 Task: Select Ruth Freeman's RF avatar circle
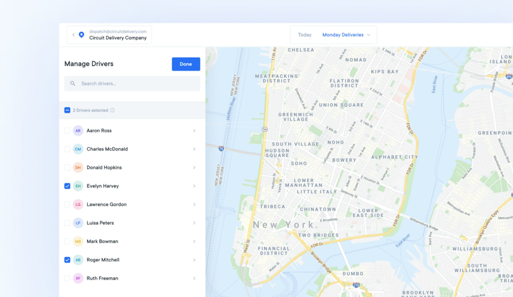78,278
